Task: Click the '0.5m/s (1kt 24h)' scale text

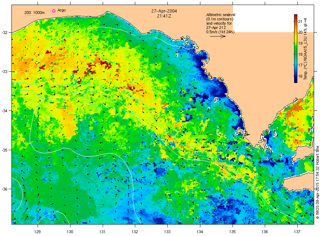Action: point(220,32)
